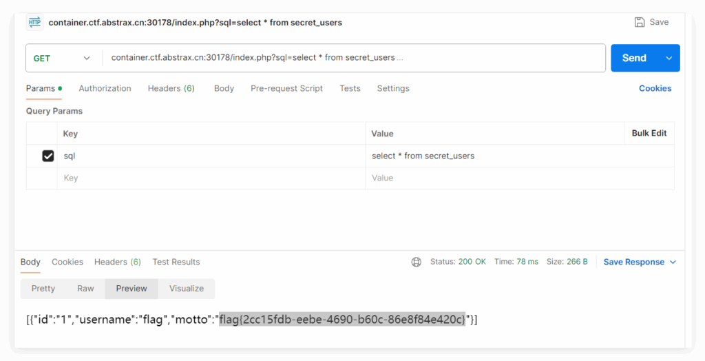This screenshot has width=705, height=361.
Task: Click the Save floppy disk icon
Action: (x=640, y=22)
